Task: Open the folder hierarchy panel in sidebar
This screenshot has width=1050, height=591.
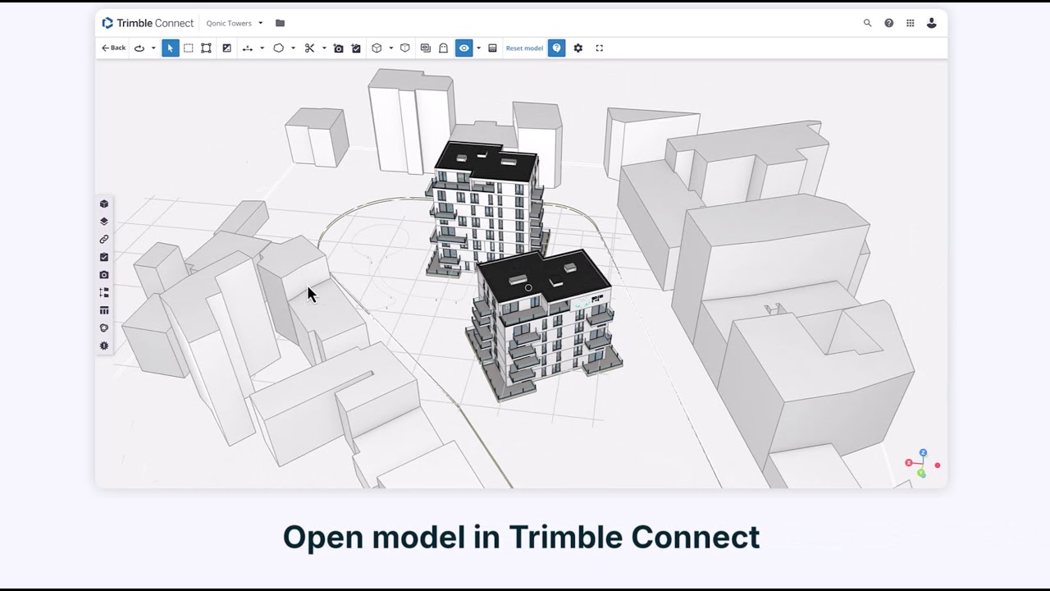Action: 104,292
